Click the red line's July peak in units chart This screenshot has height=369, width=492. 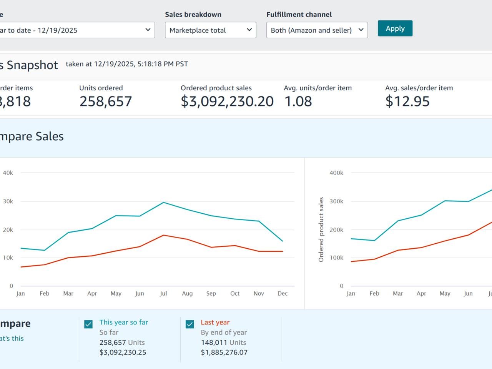click(164, 235)
